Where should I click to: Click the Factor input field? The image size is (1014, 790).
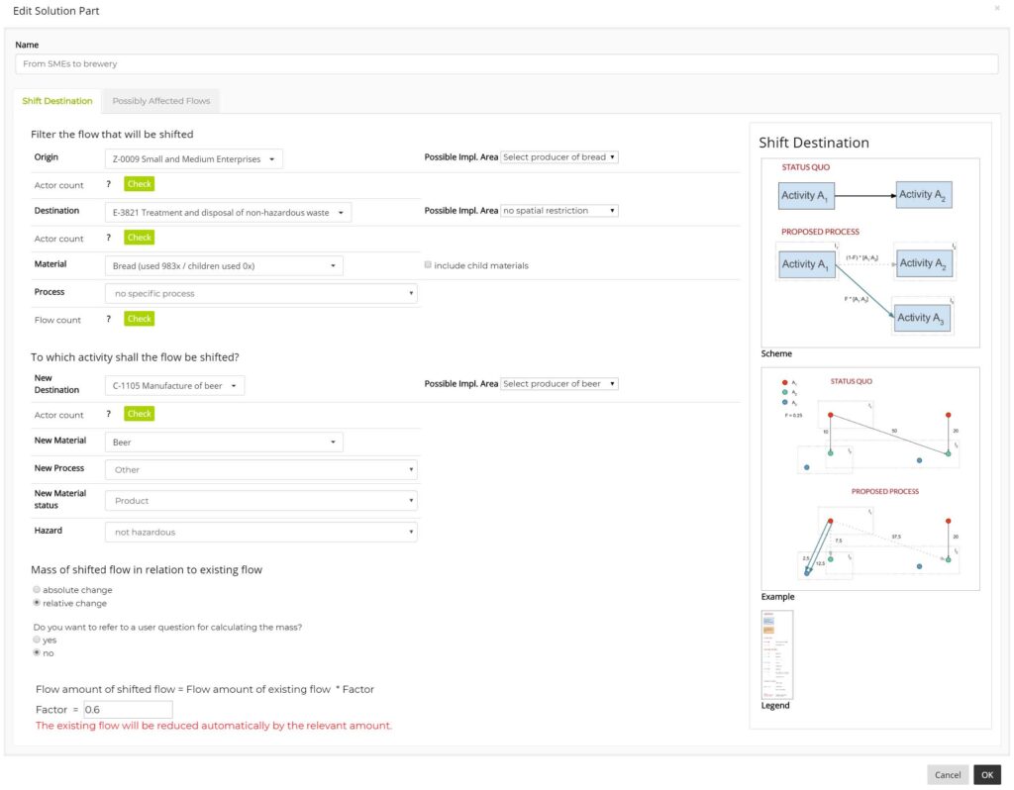128,709
